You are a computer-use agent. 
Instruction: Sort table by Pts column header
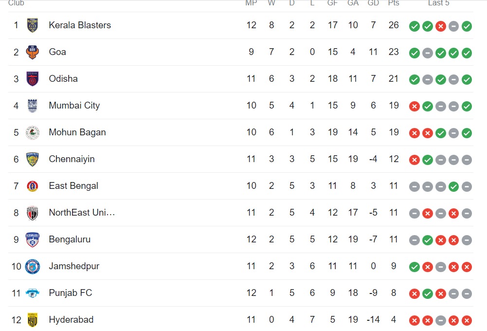pyautogui.click(x=394, y=3)
